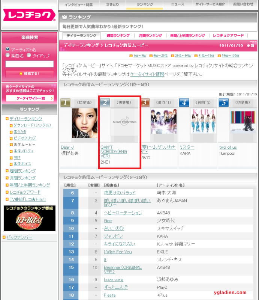Open インタビュー・特集 in top navigation
Image resolution: width=259 pixels, height=300 pixels.
coord(78,5)
